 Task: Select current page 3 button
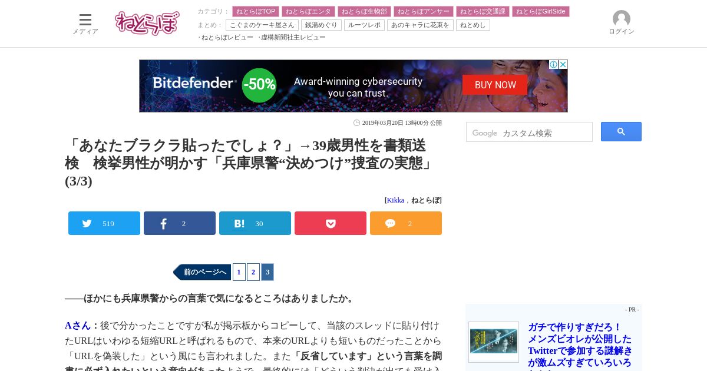(267, 272)
